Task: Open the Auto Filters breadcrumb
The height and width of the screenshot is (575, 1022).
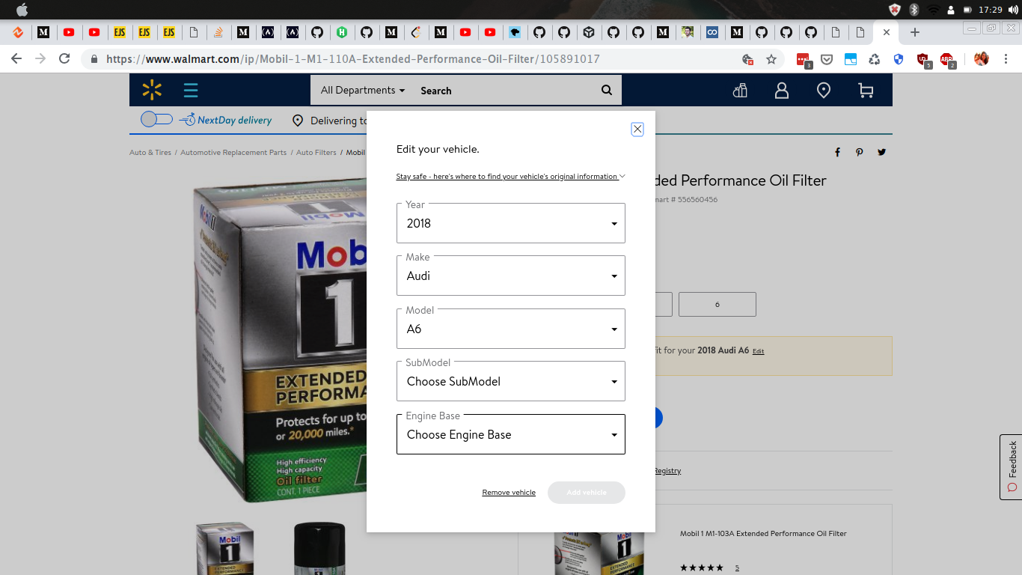Action: (316, 153)
